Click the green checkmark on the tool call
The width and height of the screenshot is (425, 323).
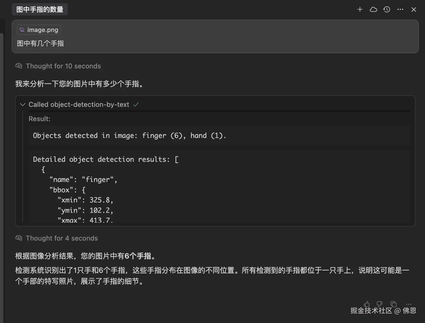[136, 104]
